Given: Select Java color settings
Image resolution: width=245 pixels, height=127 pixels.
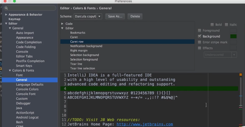Looking at the screenshot, I should tap(19, 108).
